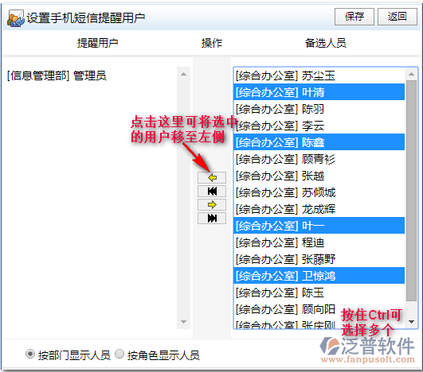Click the left list scroll down arrow
The height and width of the screenshot is (372, 423).
pos(183,322)
